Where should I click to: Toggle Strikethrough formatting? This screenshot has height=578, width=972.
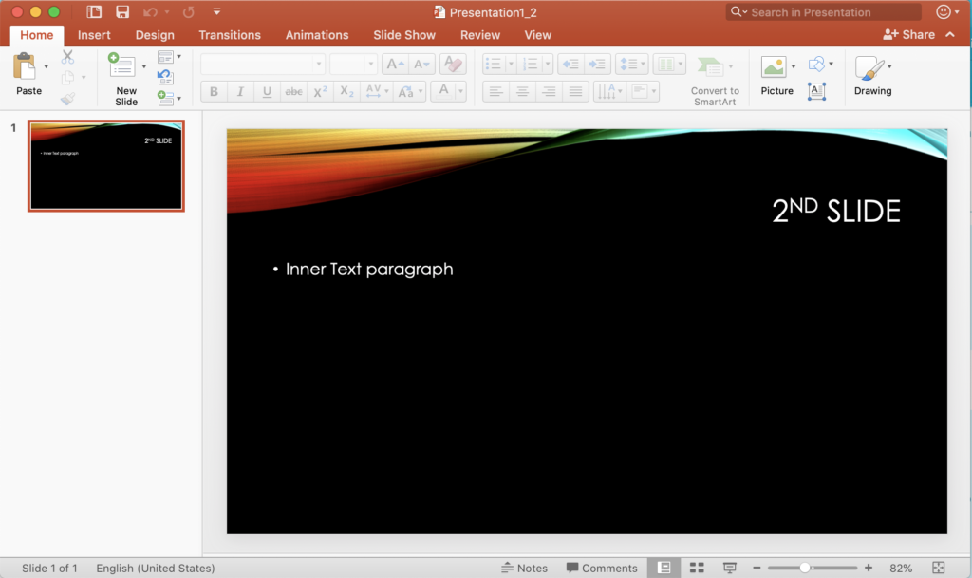(294, 92)
